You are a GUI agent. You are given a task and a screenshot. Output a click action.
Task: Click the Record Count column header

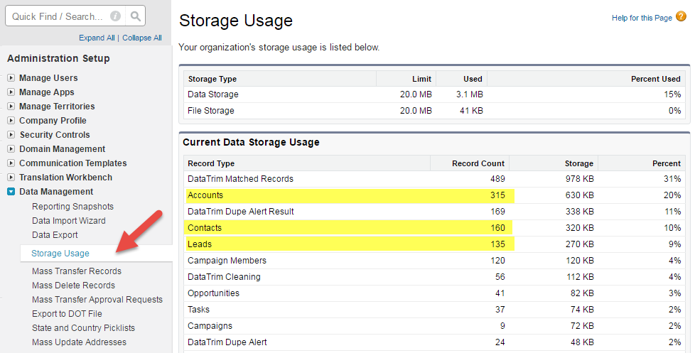478,163
